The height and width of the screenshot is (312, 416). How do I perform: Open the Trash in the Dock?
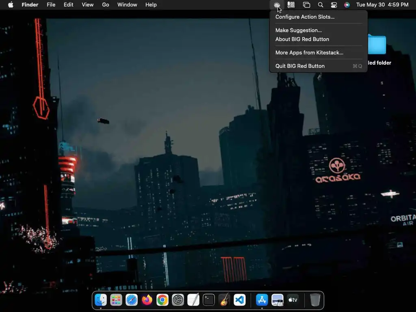point(315,300)
